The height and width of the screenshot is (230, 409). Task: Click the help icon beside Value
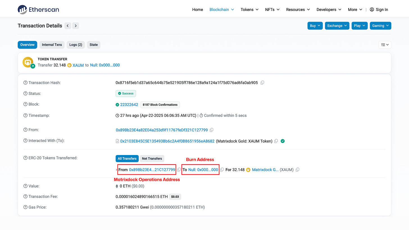[x=25, y=186]
